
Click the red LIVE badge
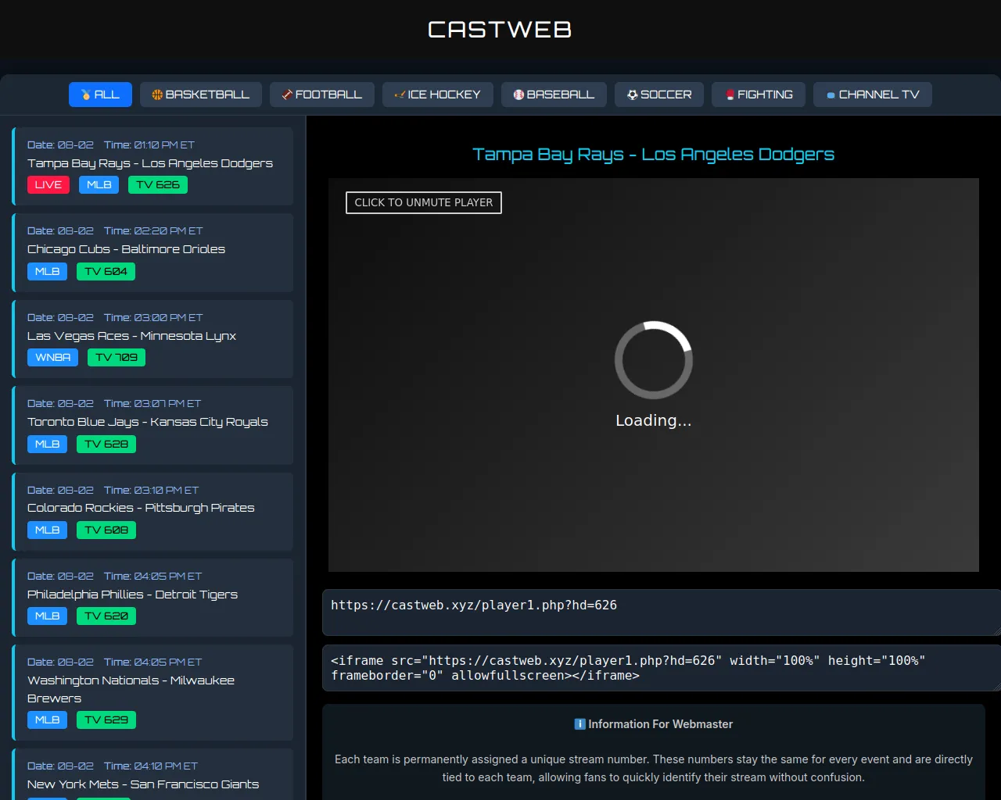[x=48, y=185]
